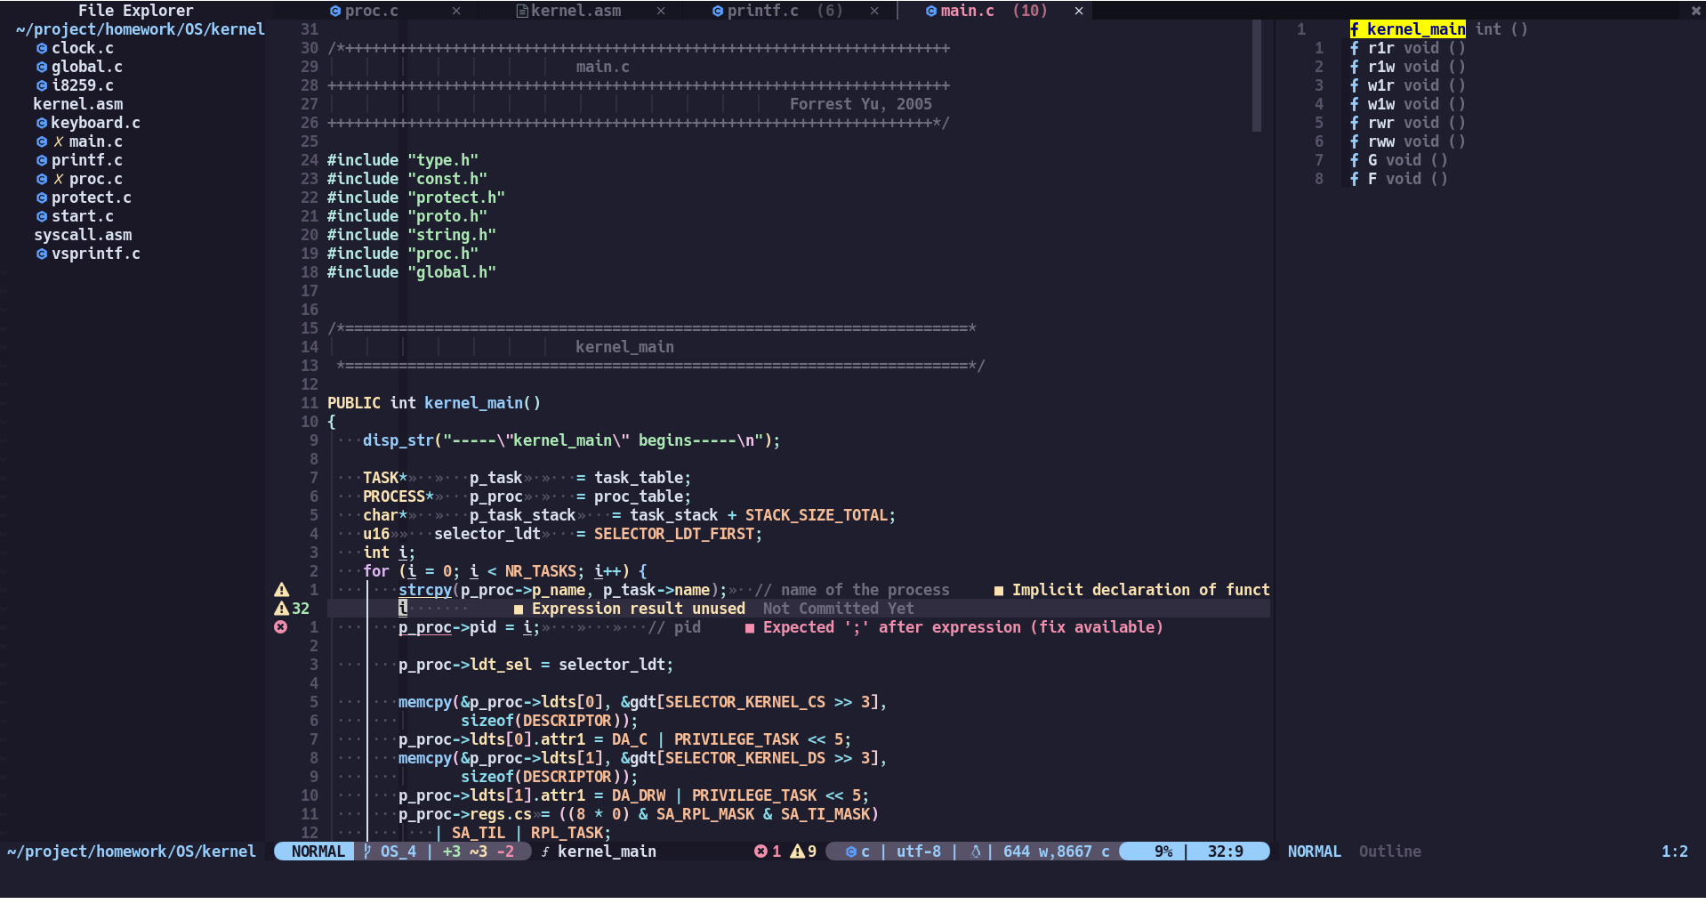
Task: Switch to the proc.c tab
Action: coord(371,11)
